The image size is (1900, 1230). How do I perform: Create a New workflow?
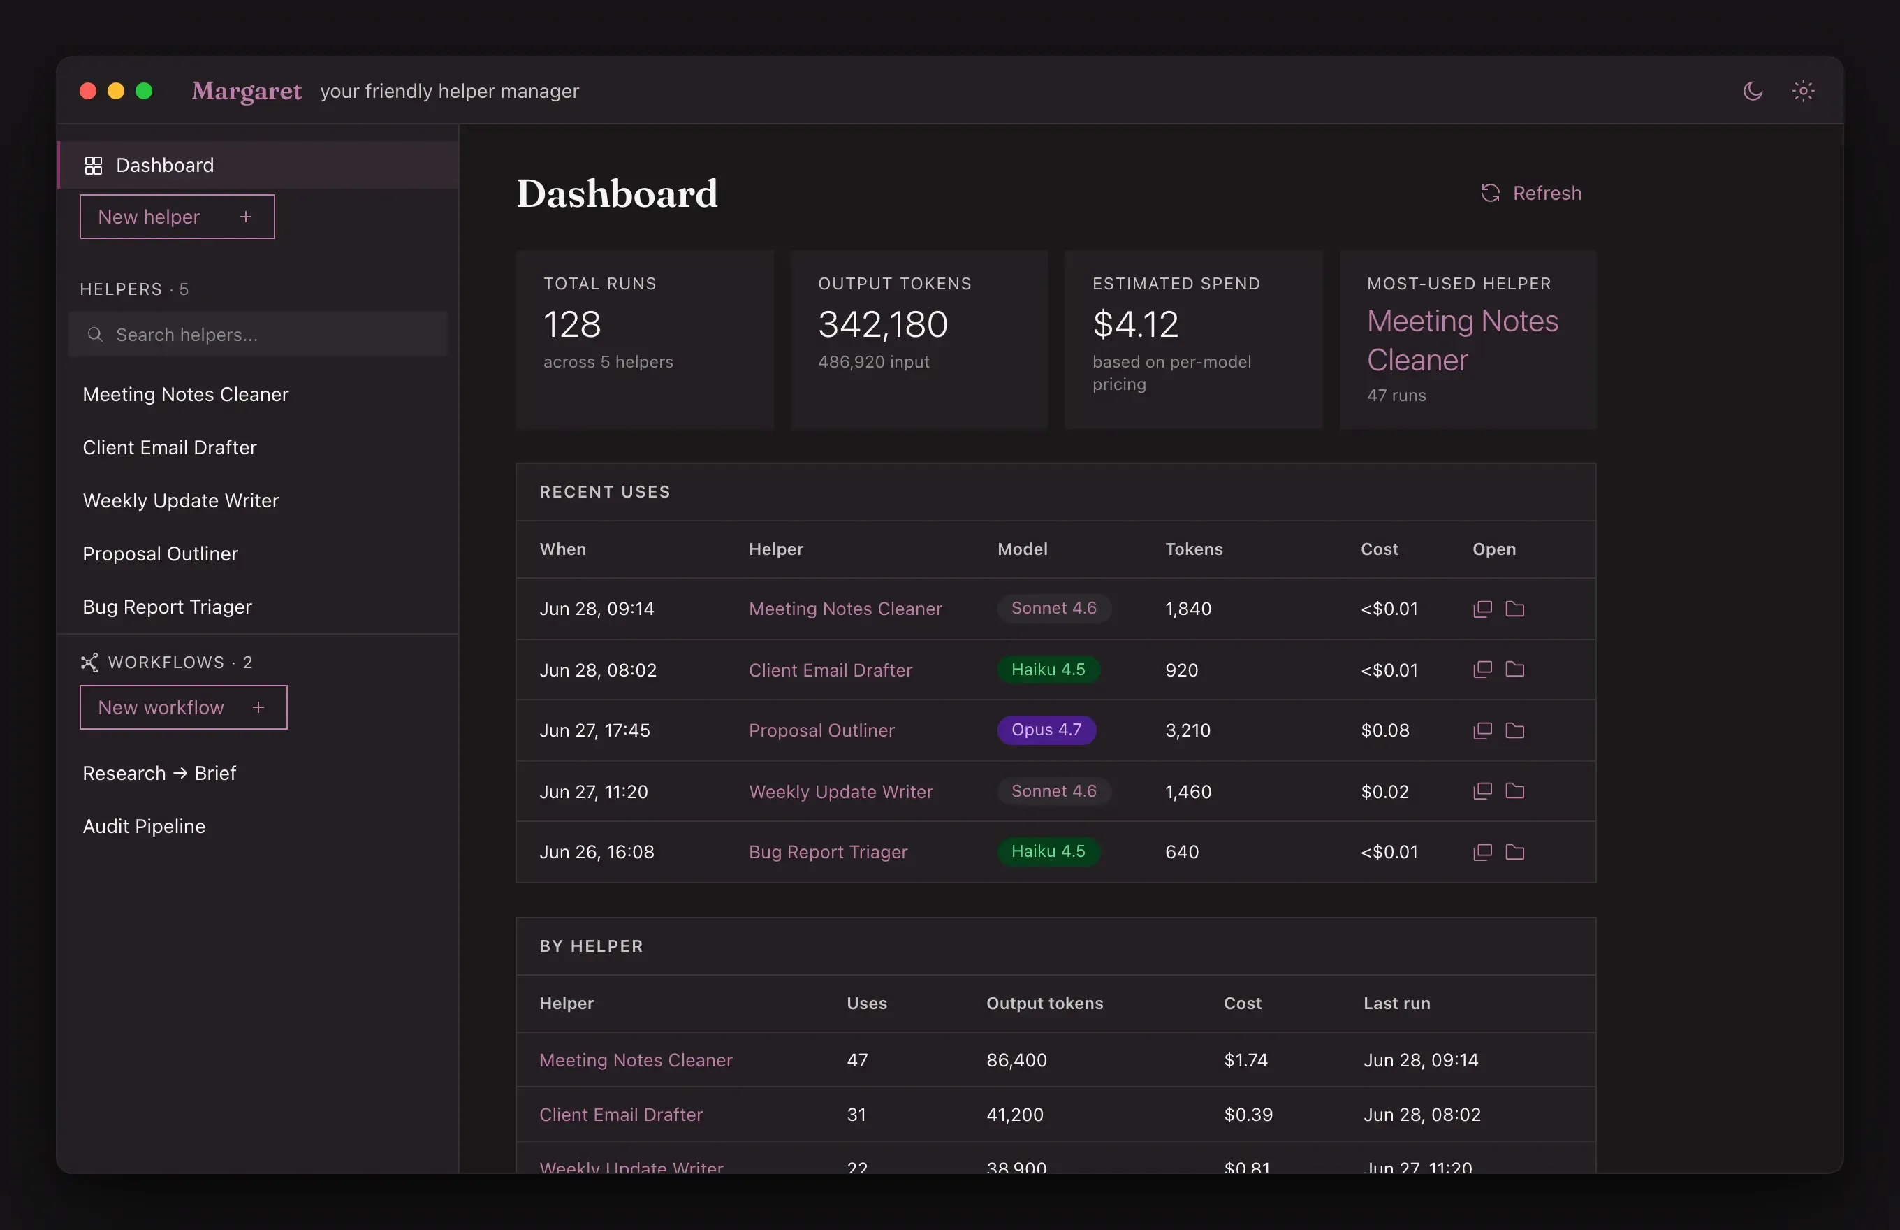[x=184, y=707]
